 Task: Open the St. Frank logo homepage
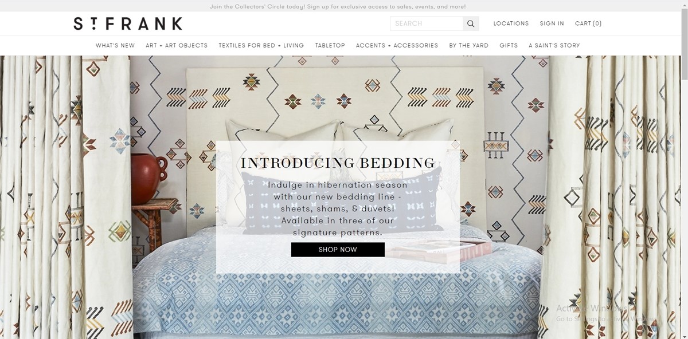pos(128,23)
